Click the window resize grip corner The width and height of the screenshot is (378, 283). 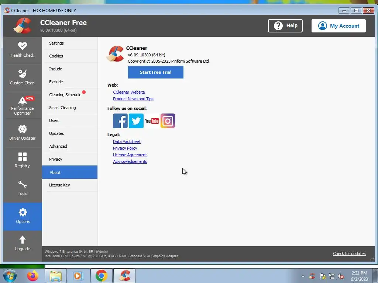click(372, 259)
